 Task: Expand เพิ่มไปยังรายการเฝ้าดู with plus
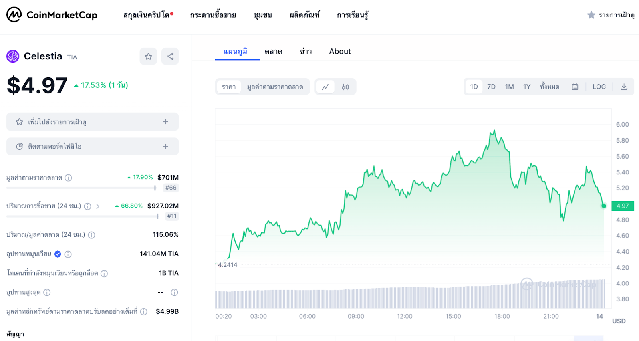(x=165, y=122)
